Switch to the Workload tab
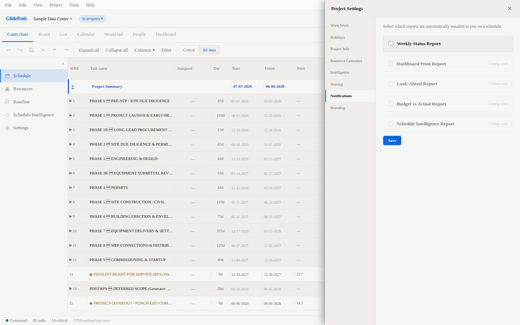520x325 pixels. click(113, 34)
